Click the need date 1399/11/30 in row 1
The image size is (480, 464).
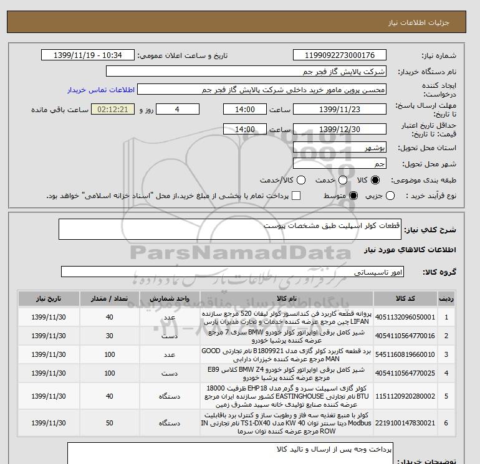tap(49, 317)
